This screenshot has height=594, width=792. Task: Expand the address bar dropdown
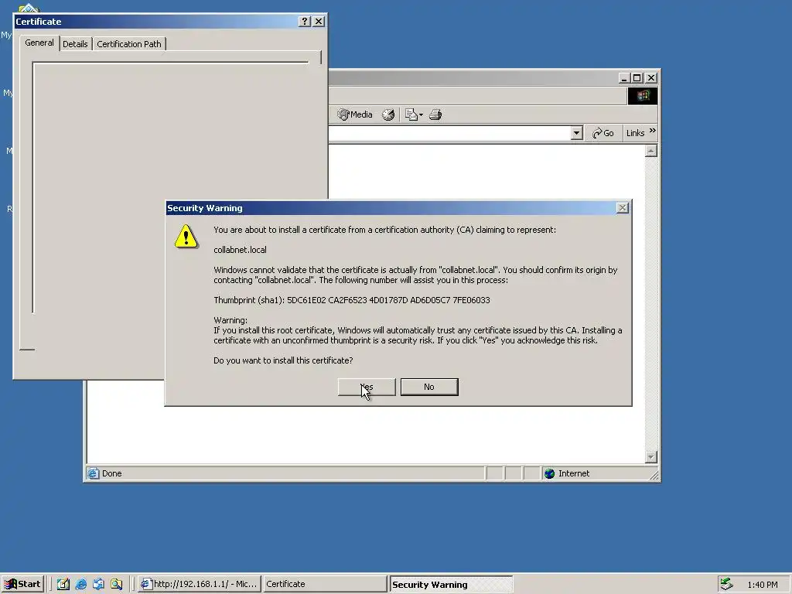tap(576, 133)
